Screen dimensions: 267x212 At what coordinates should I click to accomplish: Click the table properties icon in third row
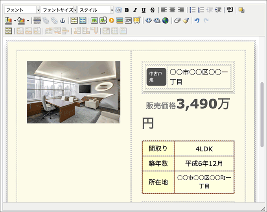[8, 31]
